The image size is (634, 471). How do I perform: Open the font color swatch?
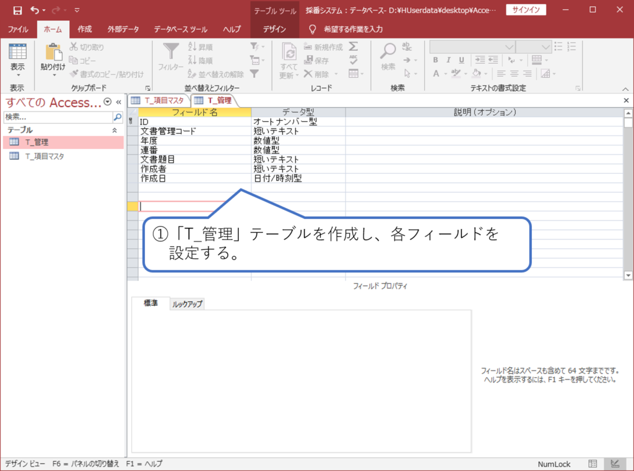pyautogui.click(x=436, y=73)
